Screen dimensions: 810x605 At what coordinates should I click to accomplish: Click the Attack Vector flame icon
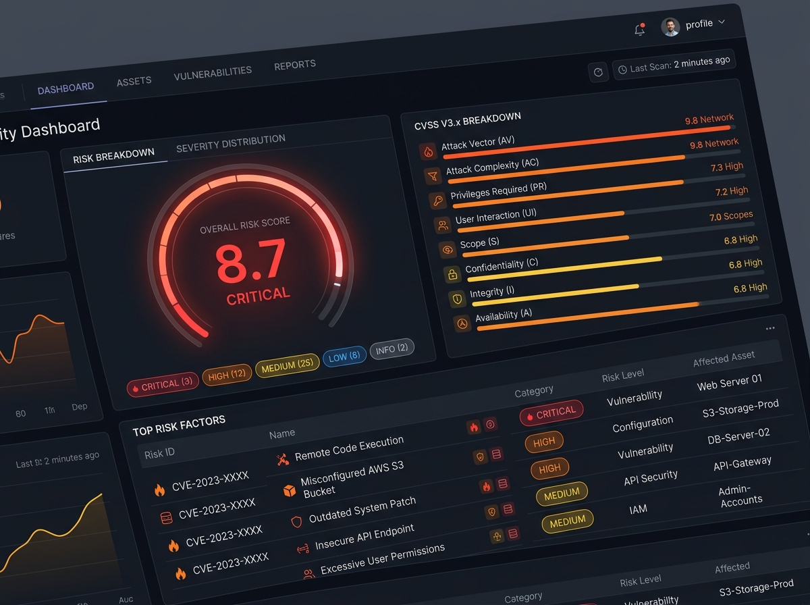428,152
